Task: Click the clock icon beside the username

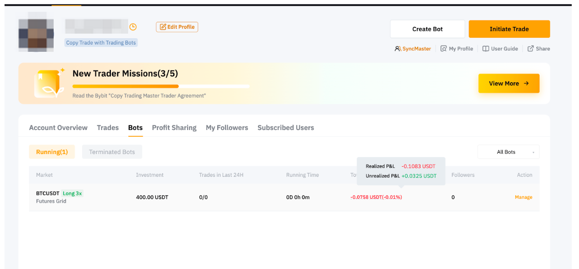Action: (133, 27)
